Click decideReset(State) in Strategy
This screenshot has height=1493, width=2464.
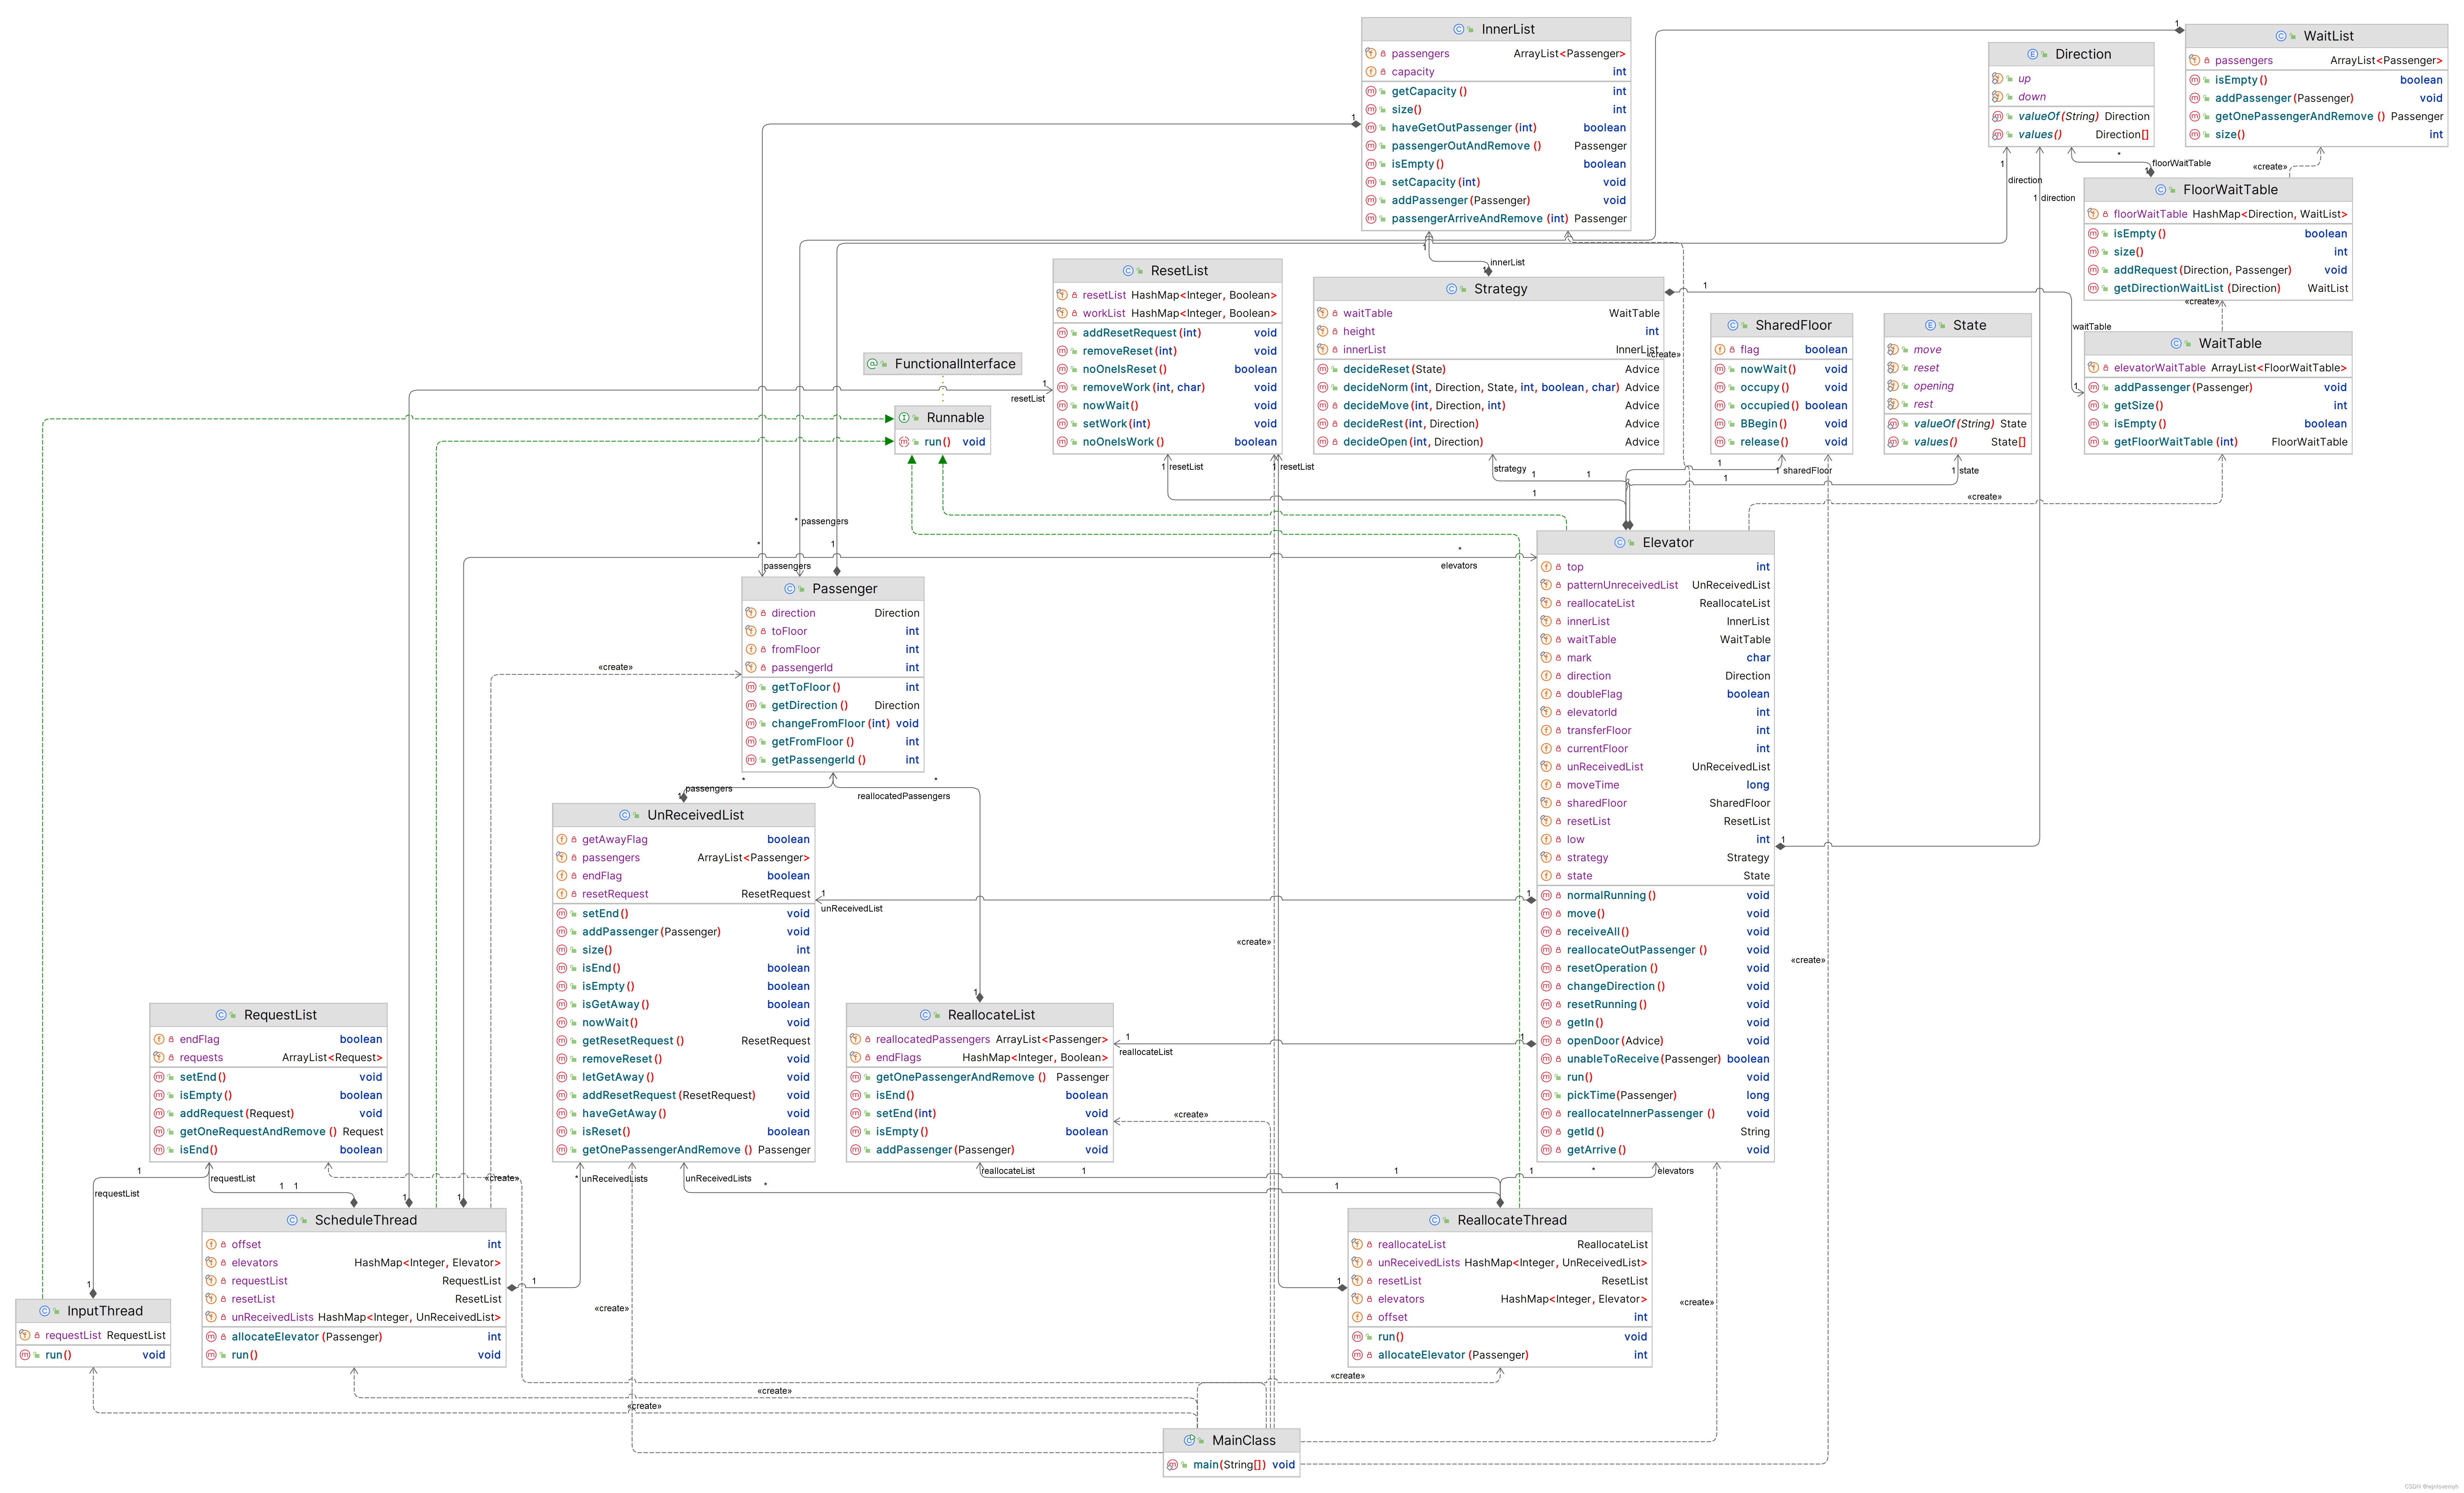coord(1488,370)
